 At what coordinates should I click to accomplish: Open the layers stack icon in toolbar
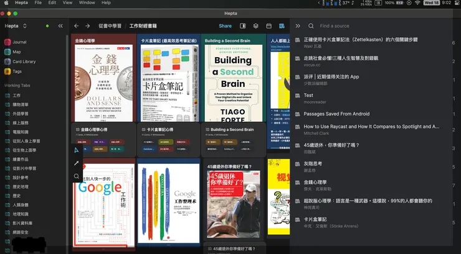[255, 26]
